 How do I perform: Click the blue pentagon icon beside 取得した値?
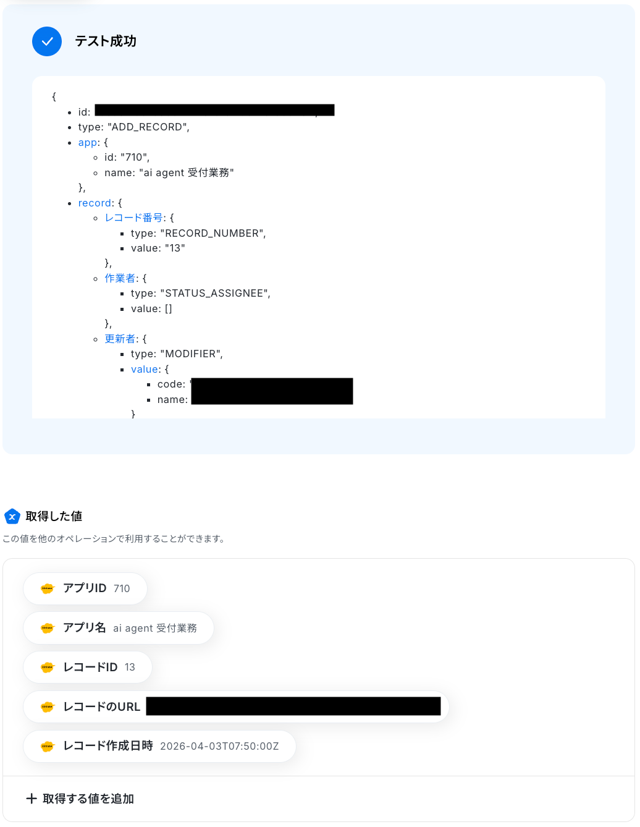[x=12, y=516]
